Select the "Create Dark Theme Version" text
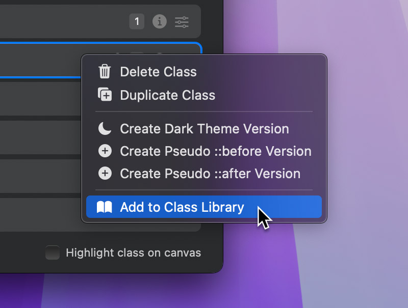Screen dimensions: 408x308 204,129
